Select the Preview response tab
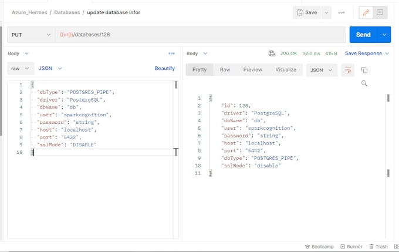 (252, 69)
